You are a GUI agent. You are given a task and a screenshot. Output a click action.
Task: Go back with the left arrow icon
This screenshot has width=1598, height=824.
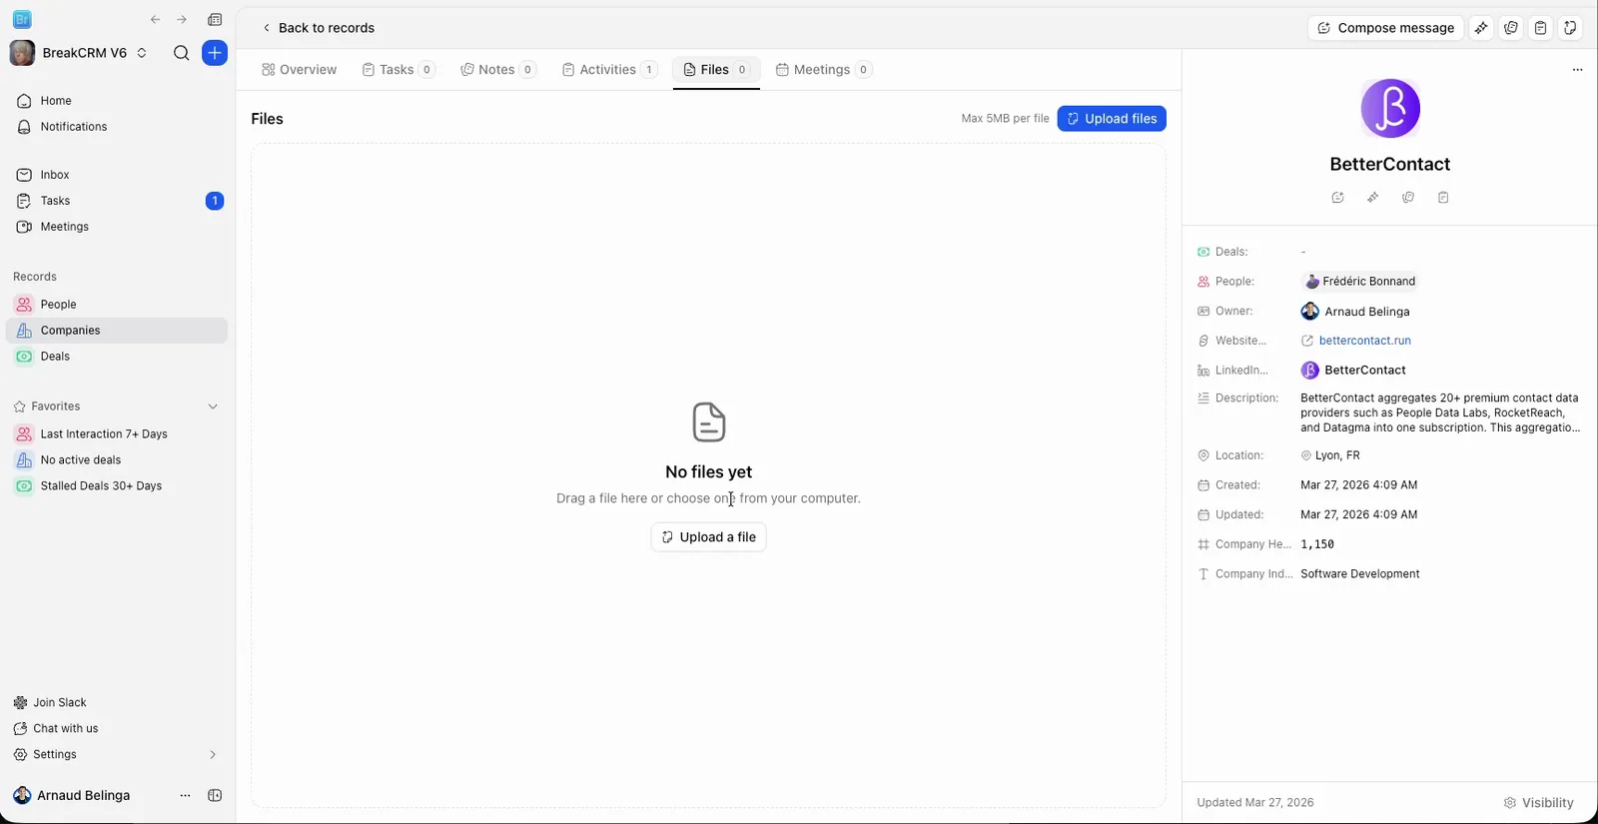[x=155, y=20]
